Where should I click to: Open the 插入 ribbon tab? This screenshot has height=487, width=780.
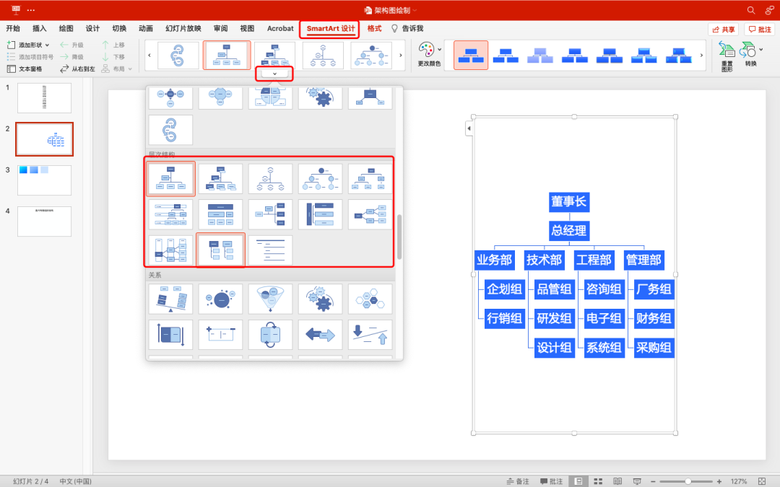click(39, 28)
